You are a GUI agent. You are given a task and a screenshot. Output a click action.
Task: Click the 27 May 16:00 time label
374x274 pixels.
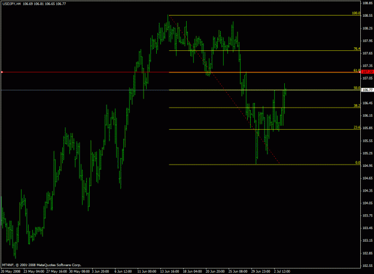(x=56, y=272)
